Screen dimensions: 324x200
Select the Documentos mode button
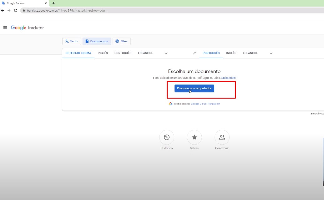(97, 41)
